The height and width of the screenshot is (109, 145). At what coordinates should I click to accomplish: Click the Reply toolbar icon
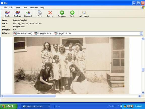(7, 14)
